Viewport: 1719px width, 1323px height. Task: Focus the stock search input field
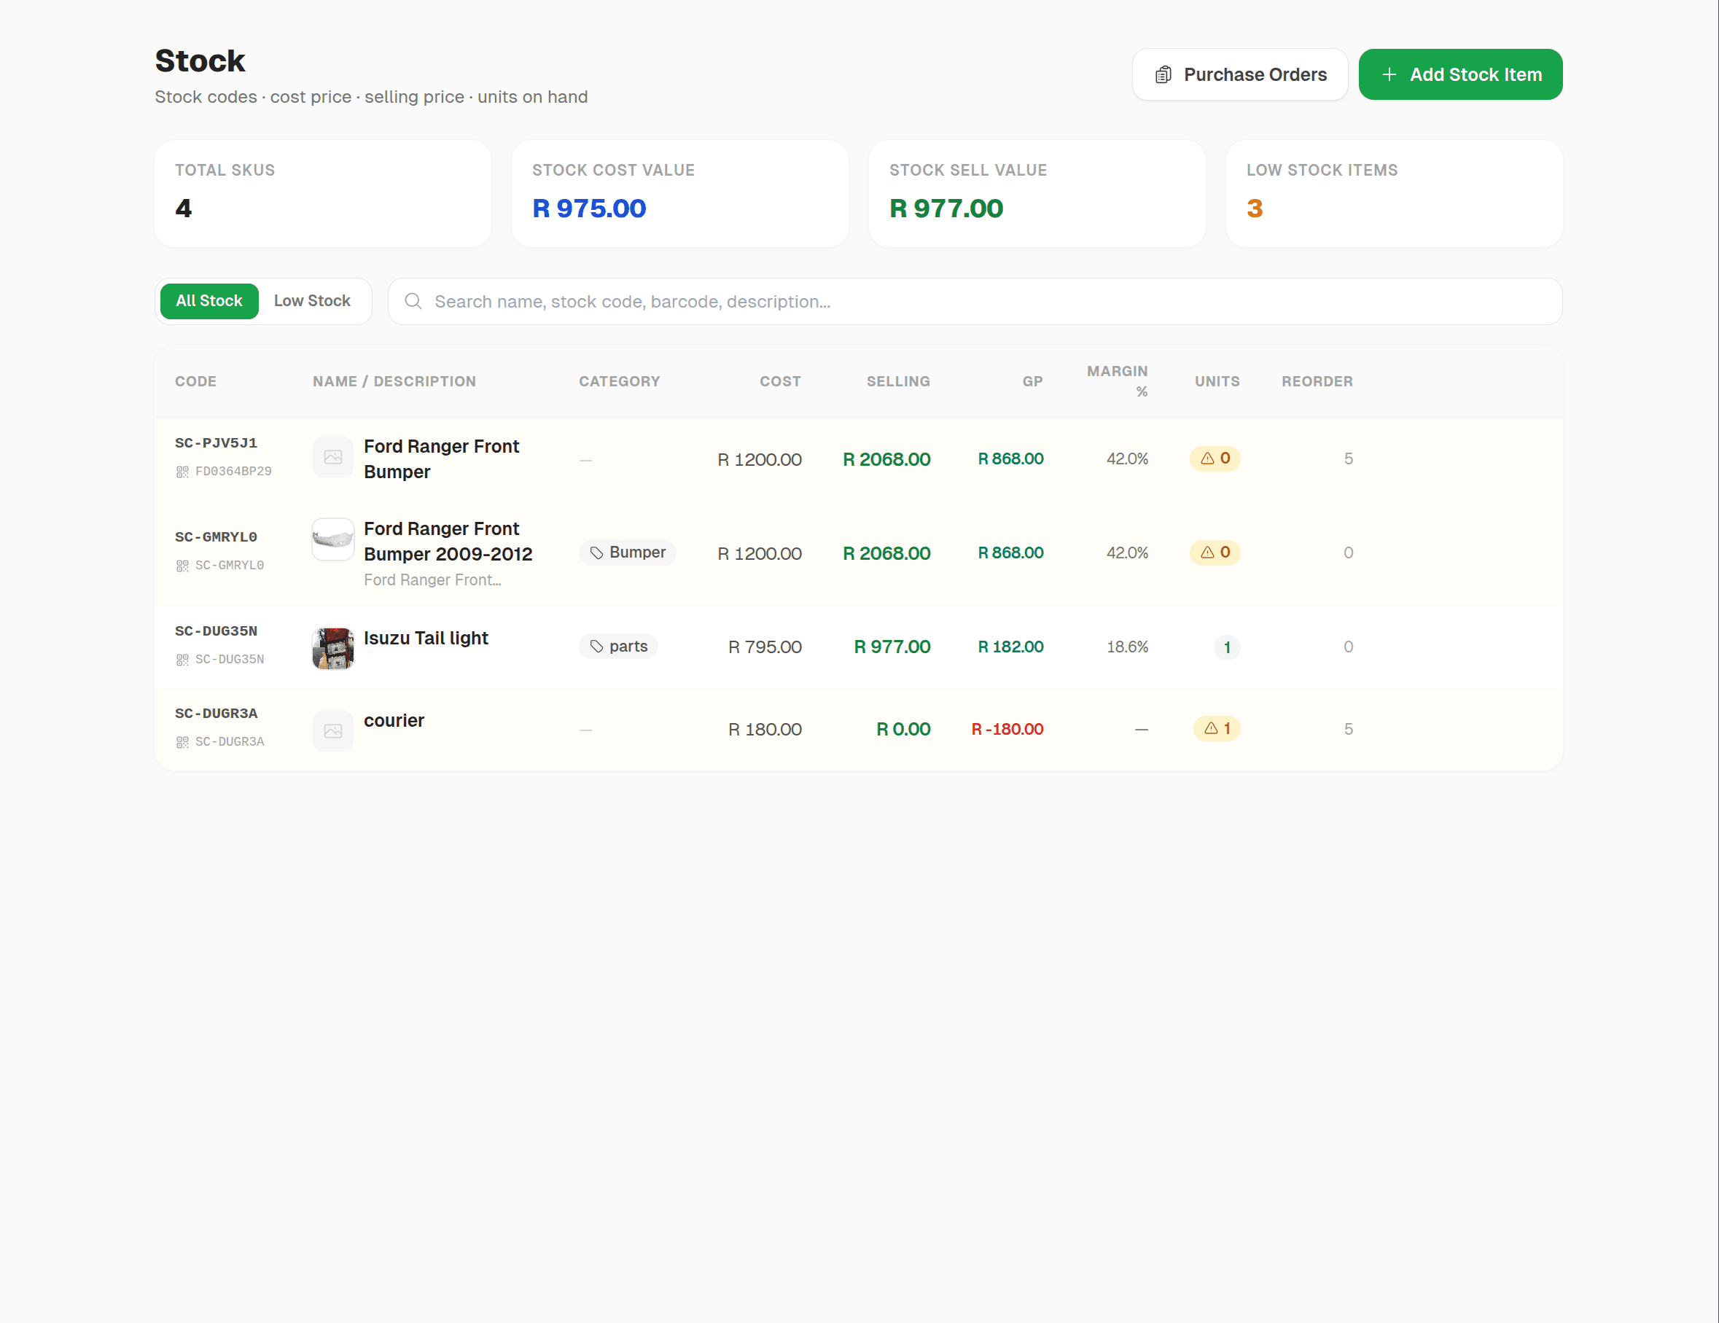975,302
